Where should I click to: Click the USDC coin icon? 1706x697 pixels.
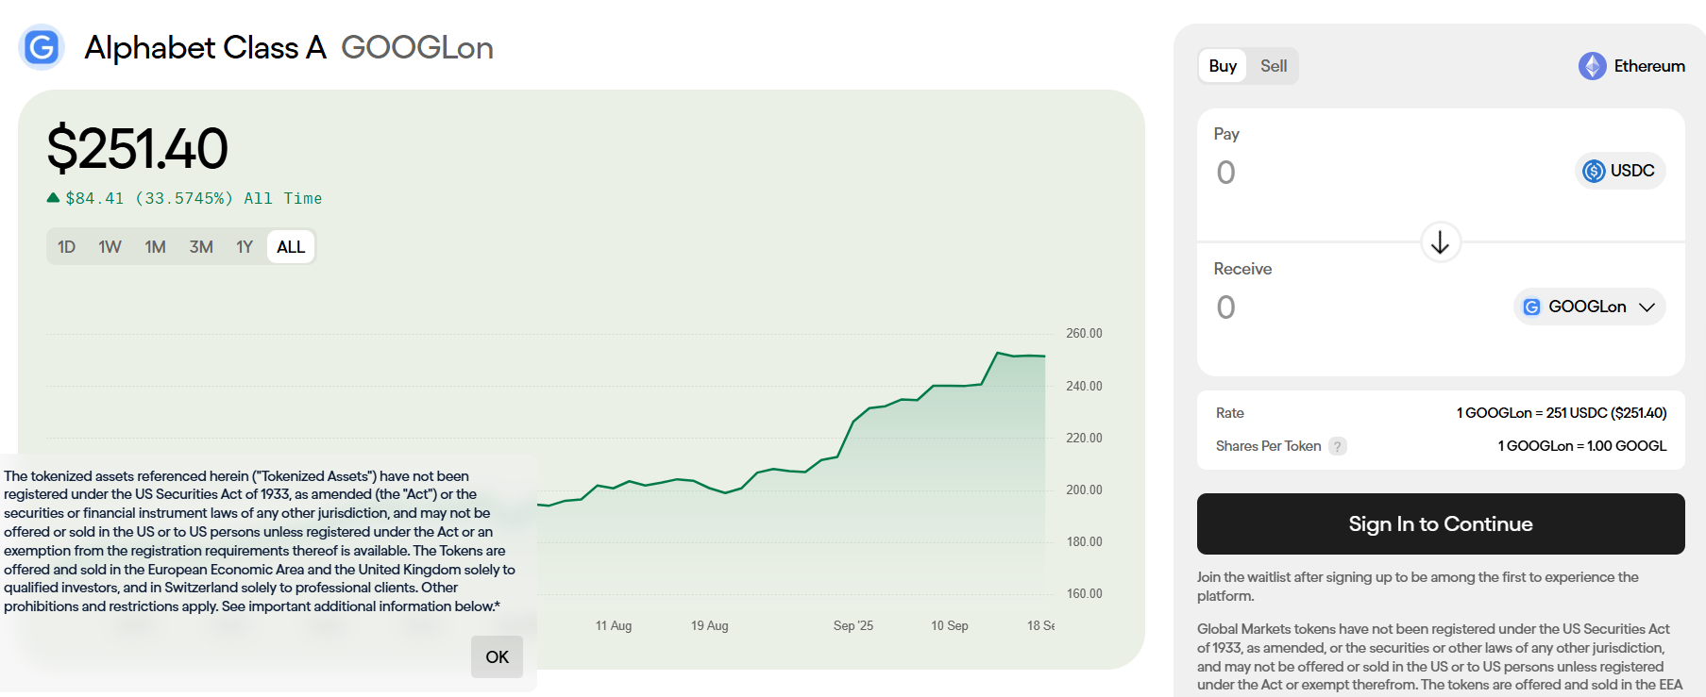[1594, 171]
